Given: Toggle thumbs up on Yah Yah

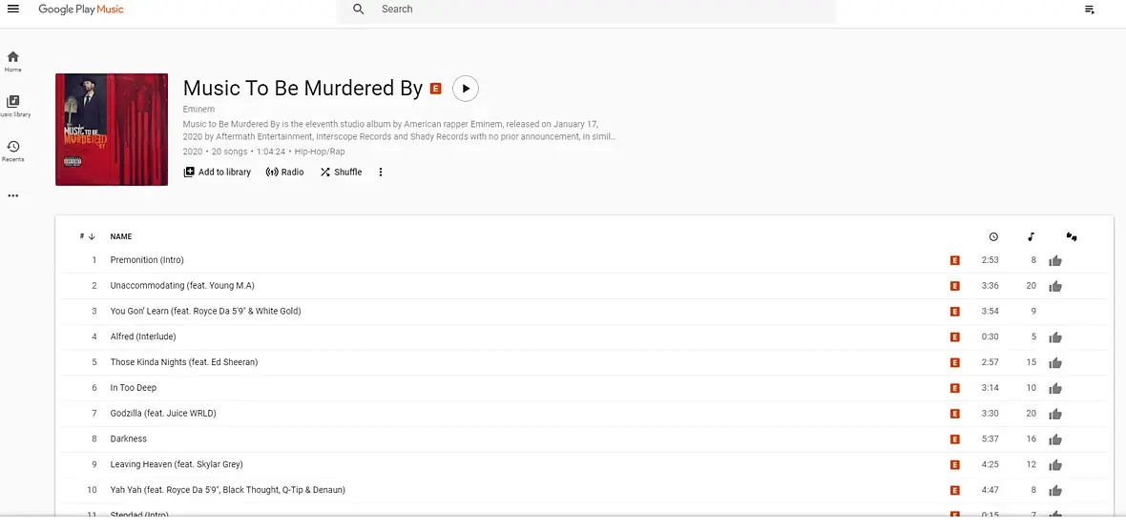Looking at the screenshot, I should click(x=1054, y=491).
